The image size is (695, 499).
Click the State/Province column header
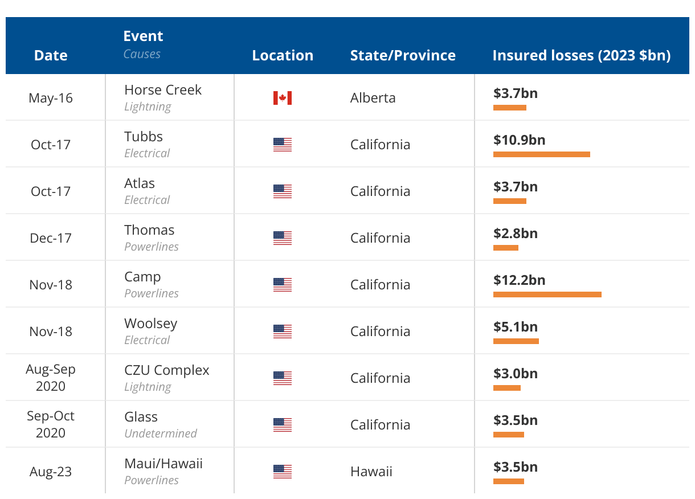pos(403,55)
